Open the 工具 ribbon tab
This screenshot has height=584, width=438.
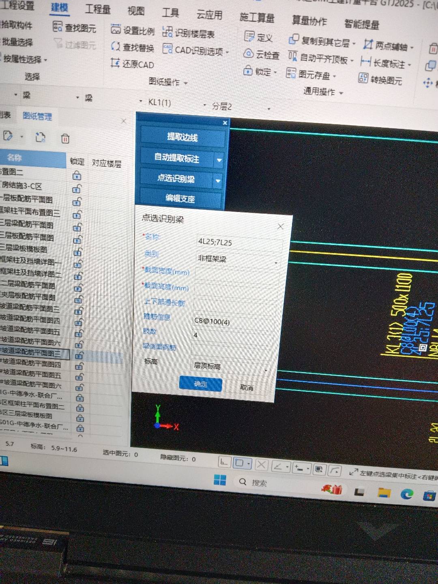[171, 13]
